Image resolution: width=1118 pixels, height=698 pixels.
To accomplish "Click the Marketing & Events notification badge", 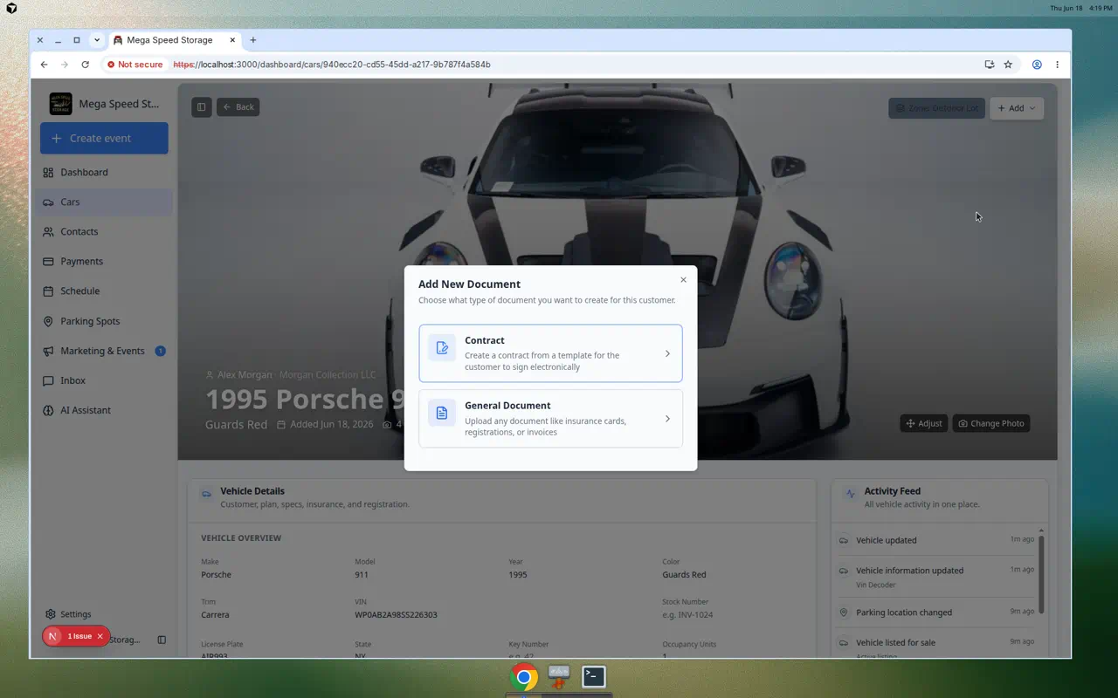I will pos(160,351).
